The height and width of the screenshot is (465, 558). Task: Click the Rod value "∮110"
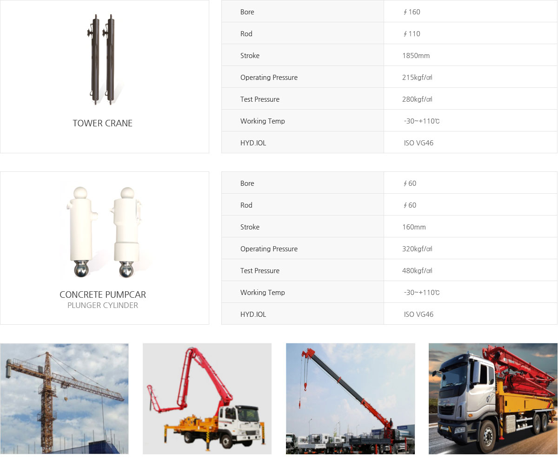tap(412, 33)
